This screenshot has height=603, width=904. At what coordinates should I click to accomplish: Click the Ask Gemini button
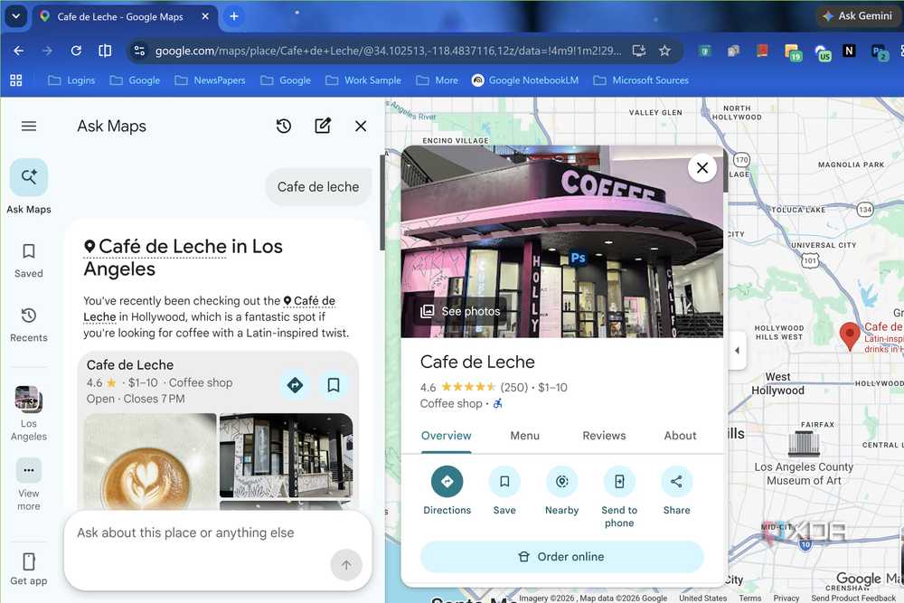pos(857,16)
